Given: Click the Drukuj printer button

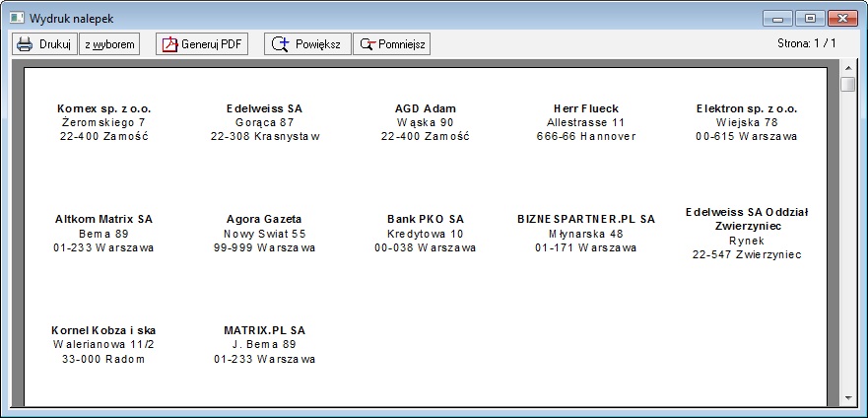Looking at the screenshot, I should point(45,44).
